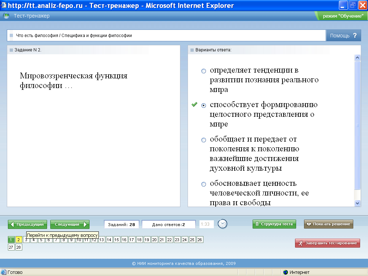
Task: Click the 'Варианты ответа:' header
Action: [213, 50]
